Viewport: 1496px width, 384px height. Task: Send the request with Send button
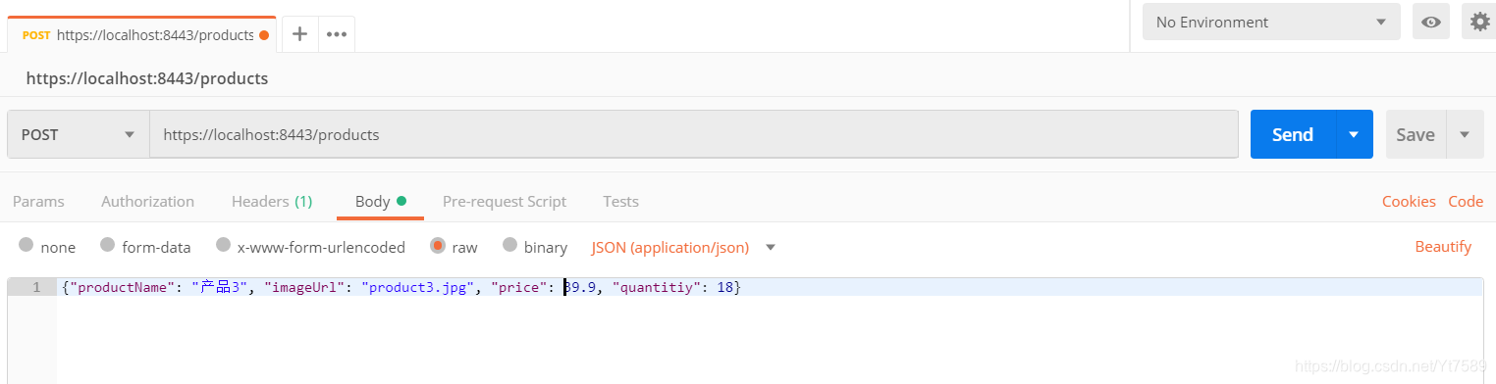[1293, 134]
